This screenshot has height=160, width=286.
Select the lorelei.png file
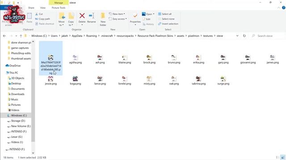point(125,80)
